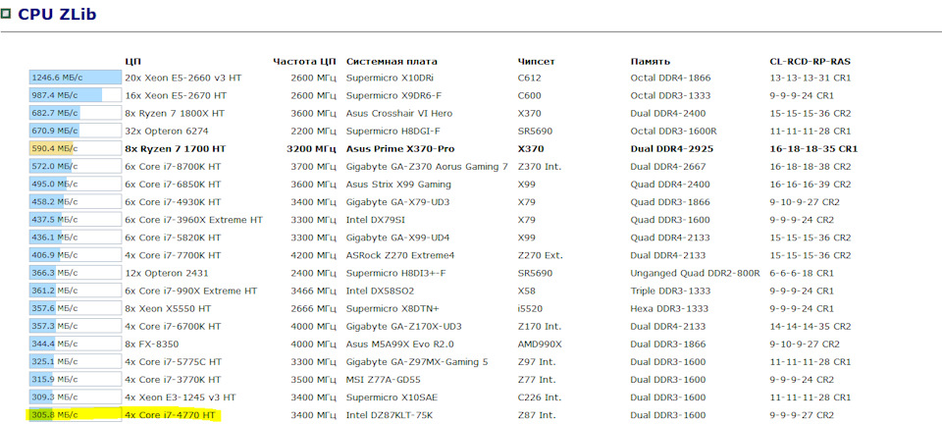This screenshot has width=942, height=424.
Task: Select the Частота ЦП column header
Action: pyautogui.click(x=304, y=61)
